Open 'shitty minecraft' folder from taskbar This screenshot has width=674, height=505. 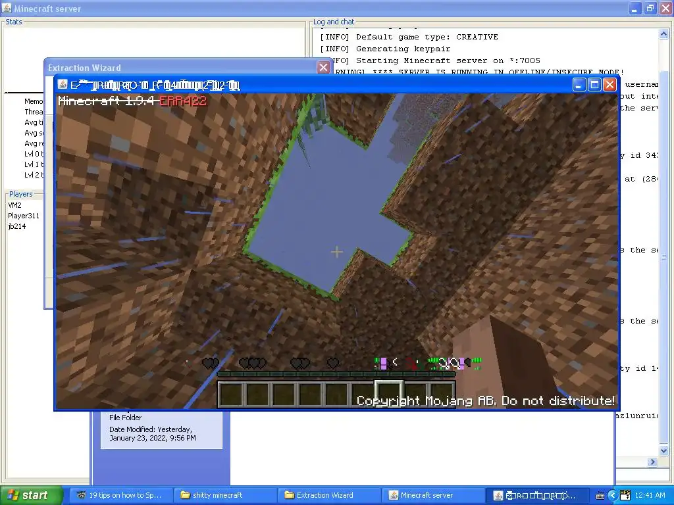[x=224, y=495]
